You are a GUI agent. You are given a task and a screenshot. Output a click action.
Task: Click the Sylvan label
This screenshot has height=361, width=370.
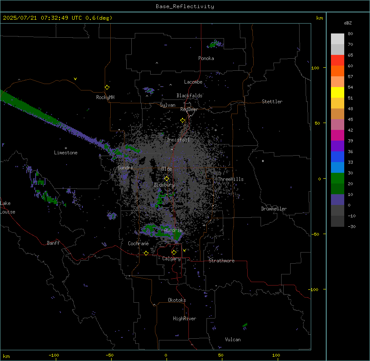pos(167,105)
